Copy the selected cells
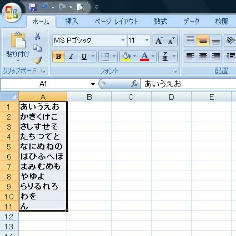Image resolution: width=236 pixels, height=236 pixels. point(38,48)
